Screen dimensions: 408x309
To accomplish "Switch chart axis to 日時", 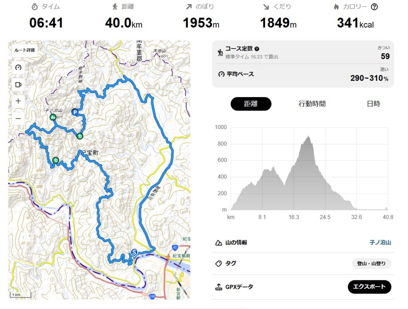I will click(x=373, y=104).
